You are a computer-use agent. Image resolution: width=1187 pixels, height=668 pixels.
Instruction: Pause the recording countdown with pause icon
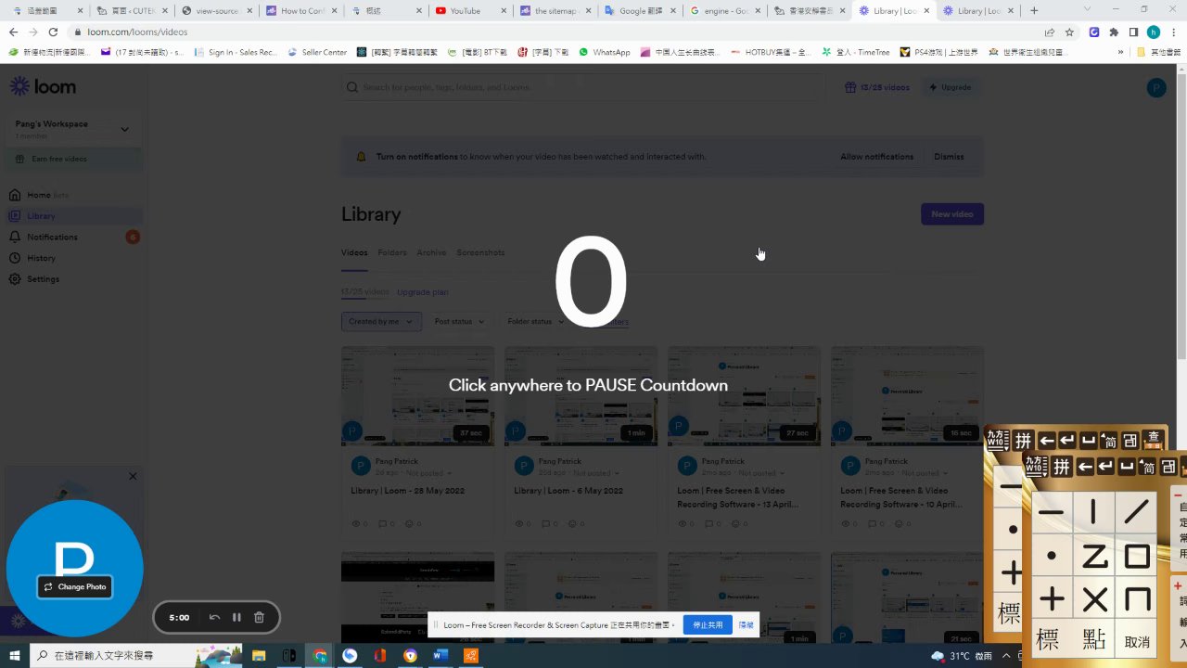[236, 617]
